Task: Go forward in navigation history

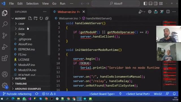Action: [x=88, y=4]
